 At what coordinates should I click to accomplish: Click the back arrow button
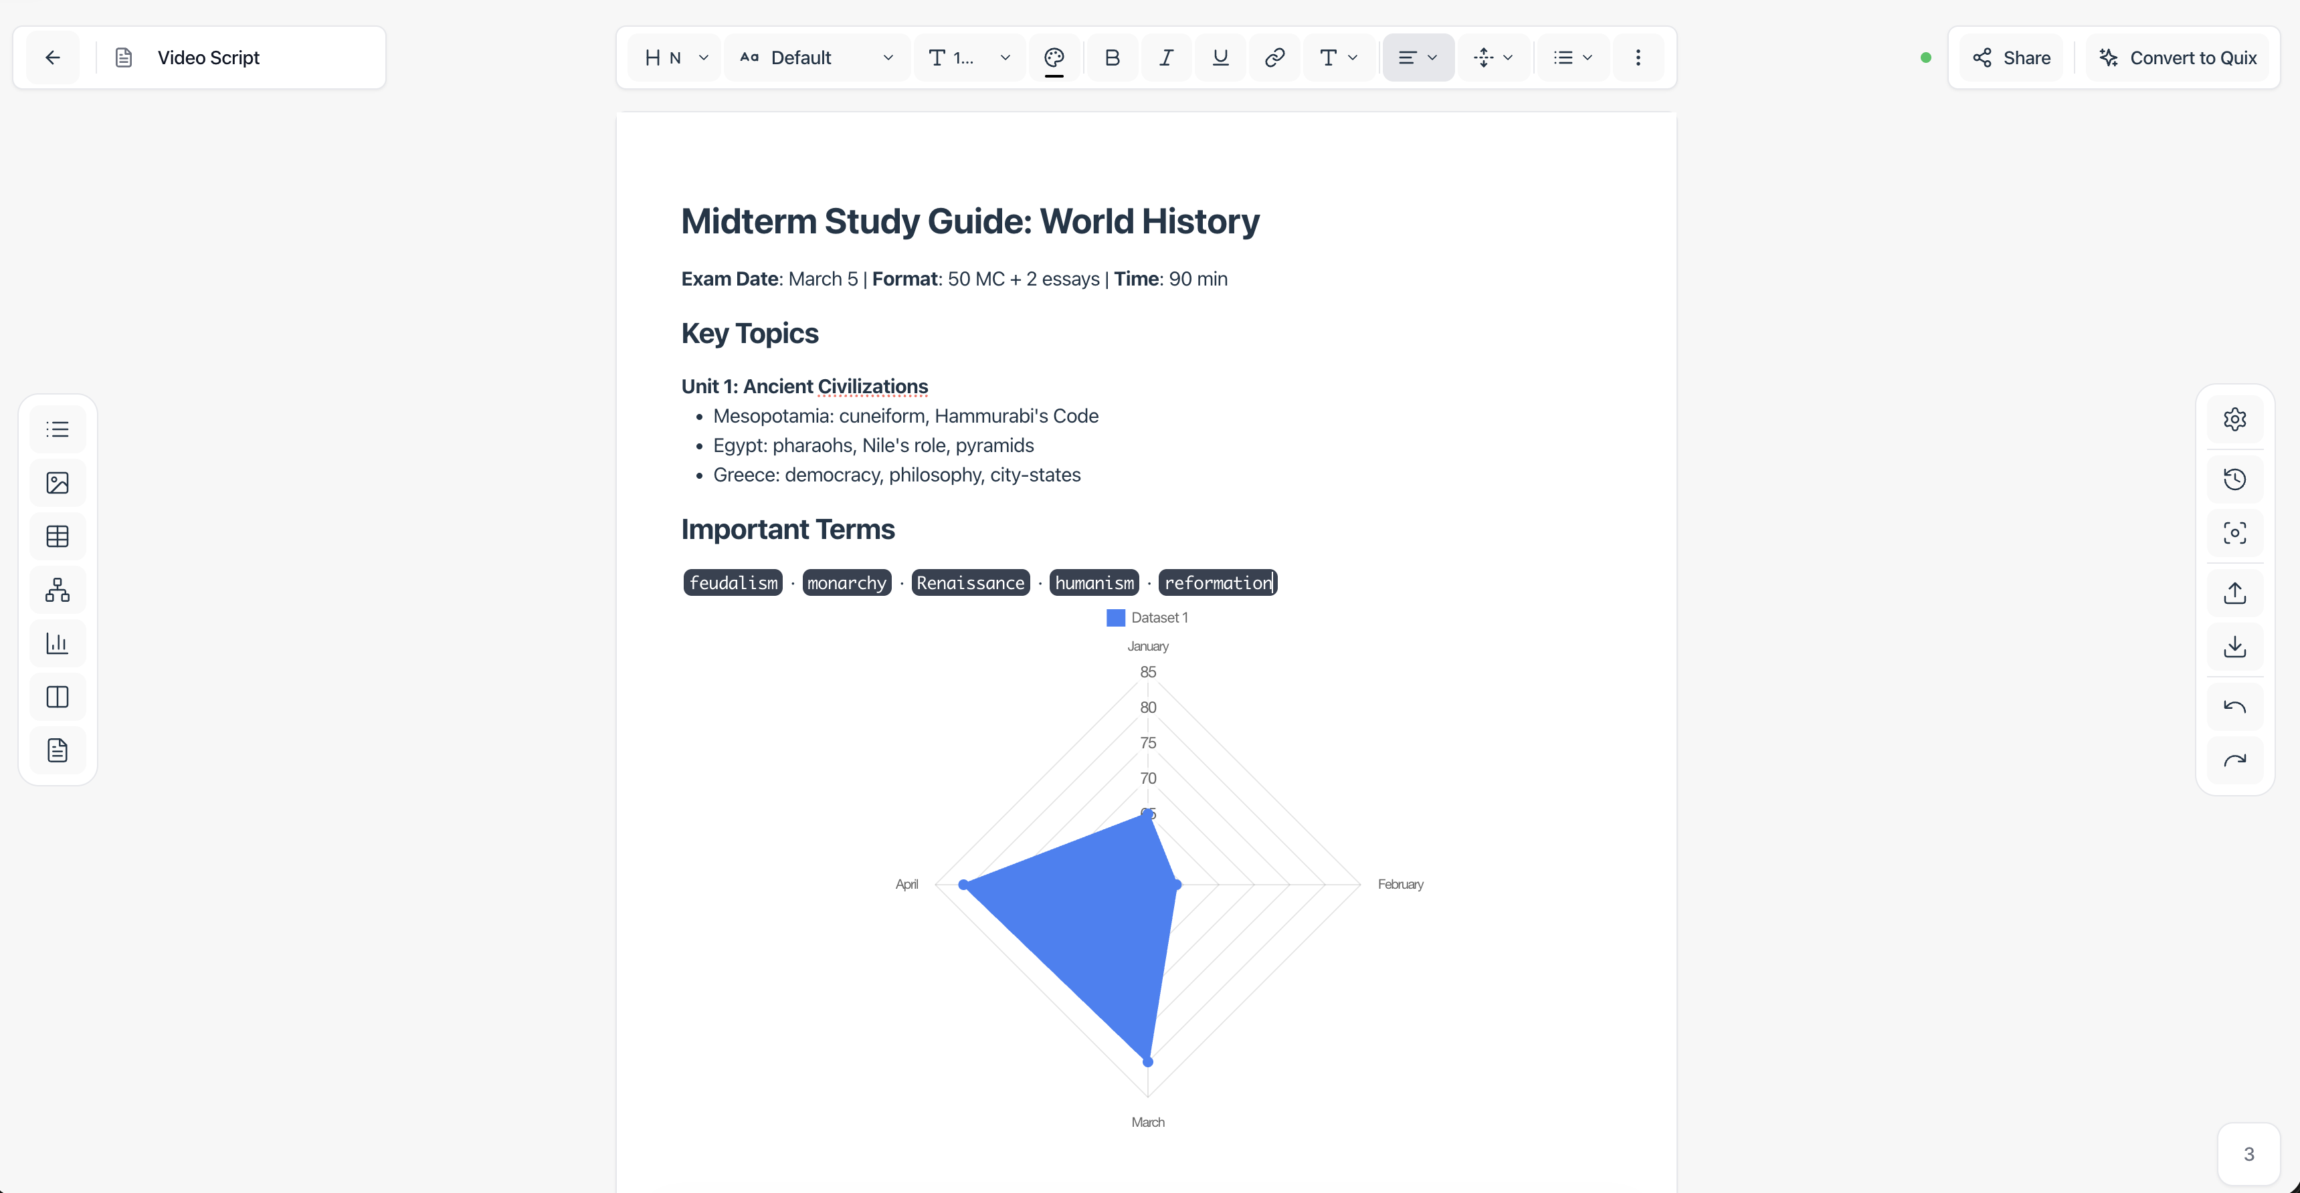point(53,58)
